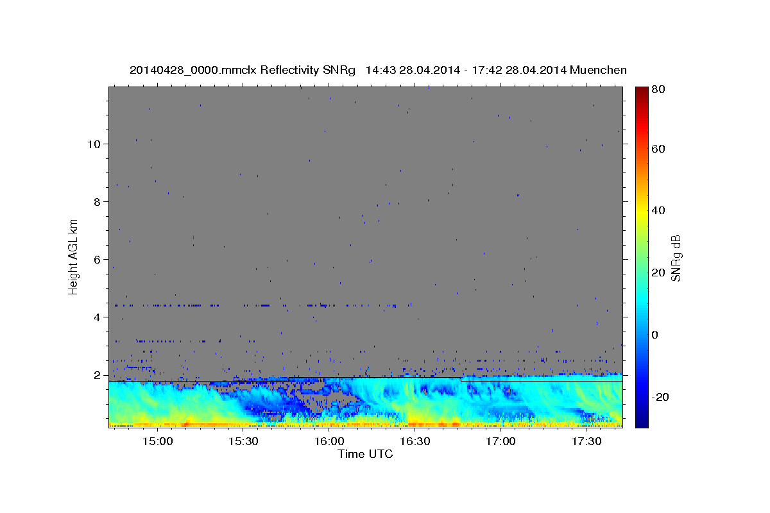Click the colorbar value 0

pyautogui.click(x=654, y=335)
